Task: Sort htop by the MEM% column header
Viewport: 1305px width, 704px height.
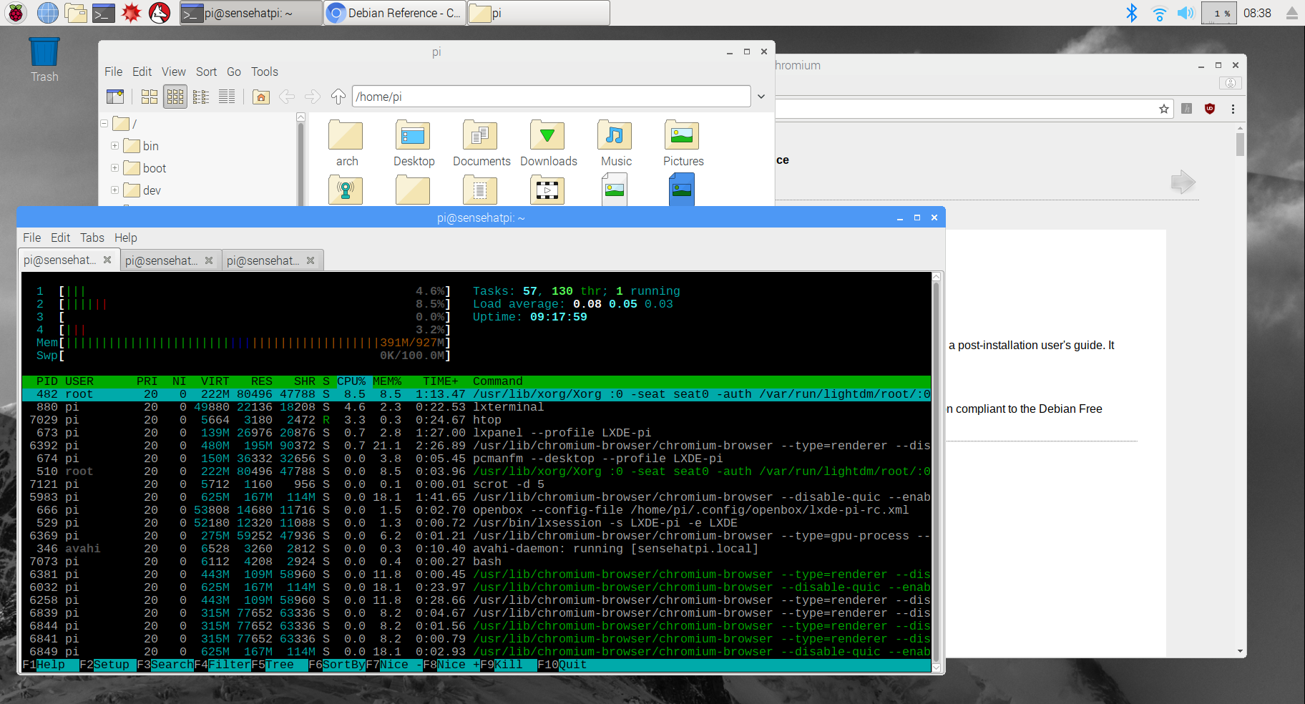Action: 387,381
